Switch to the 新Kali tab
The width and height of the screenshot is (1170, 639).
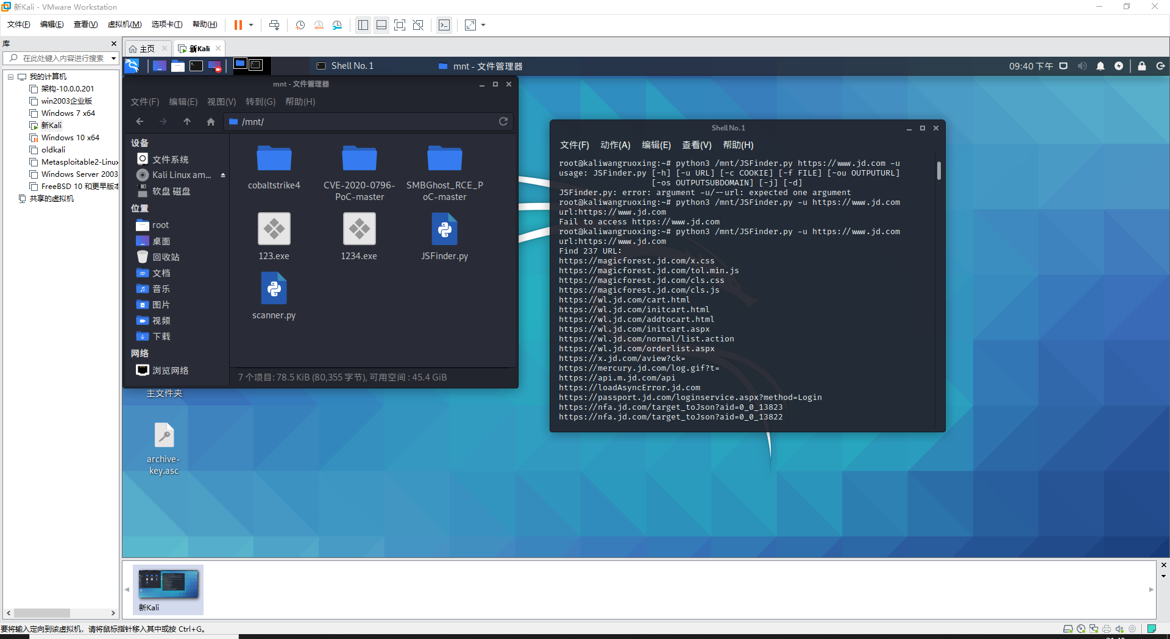[x=199, y=48]
